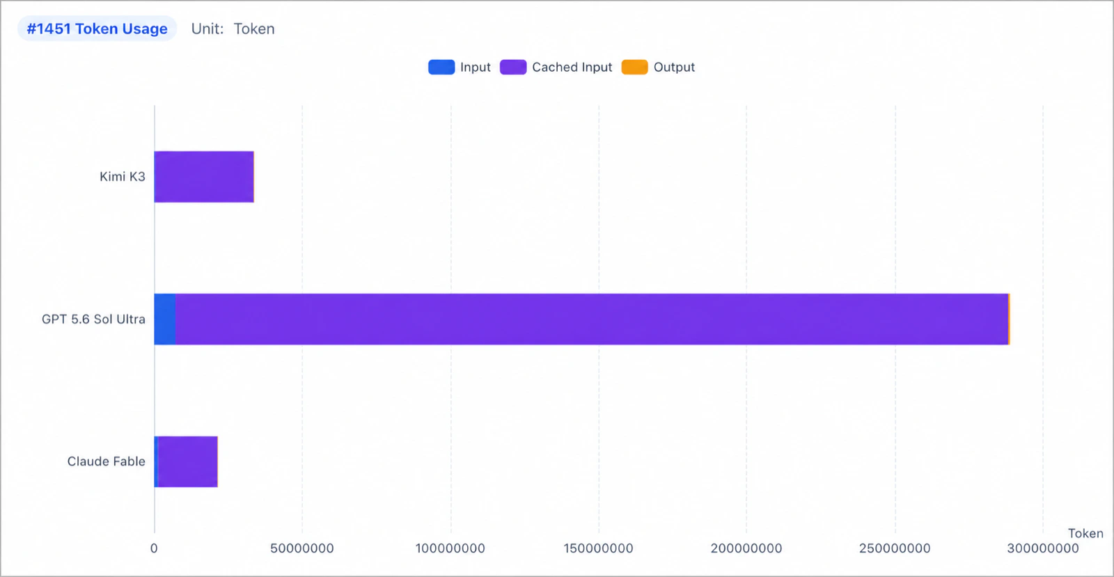Click the GPT 5.6 Sol Ultra cached input bar
The width and height of the screenshot is (1114, 577).
click(592, 319)
